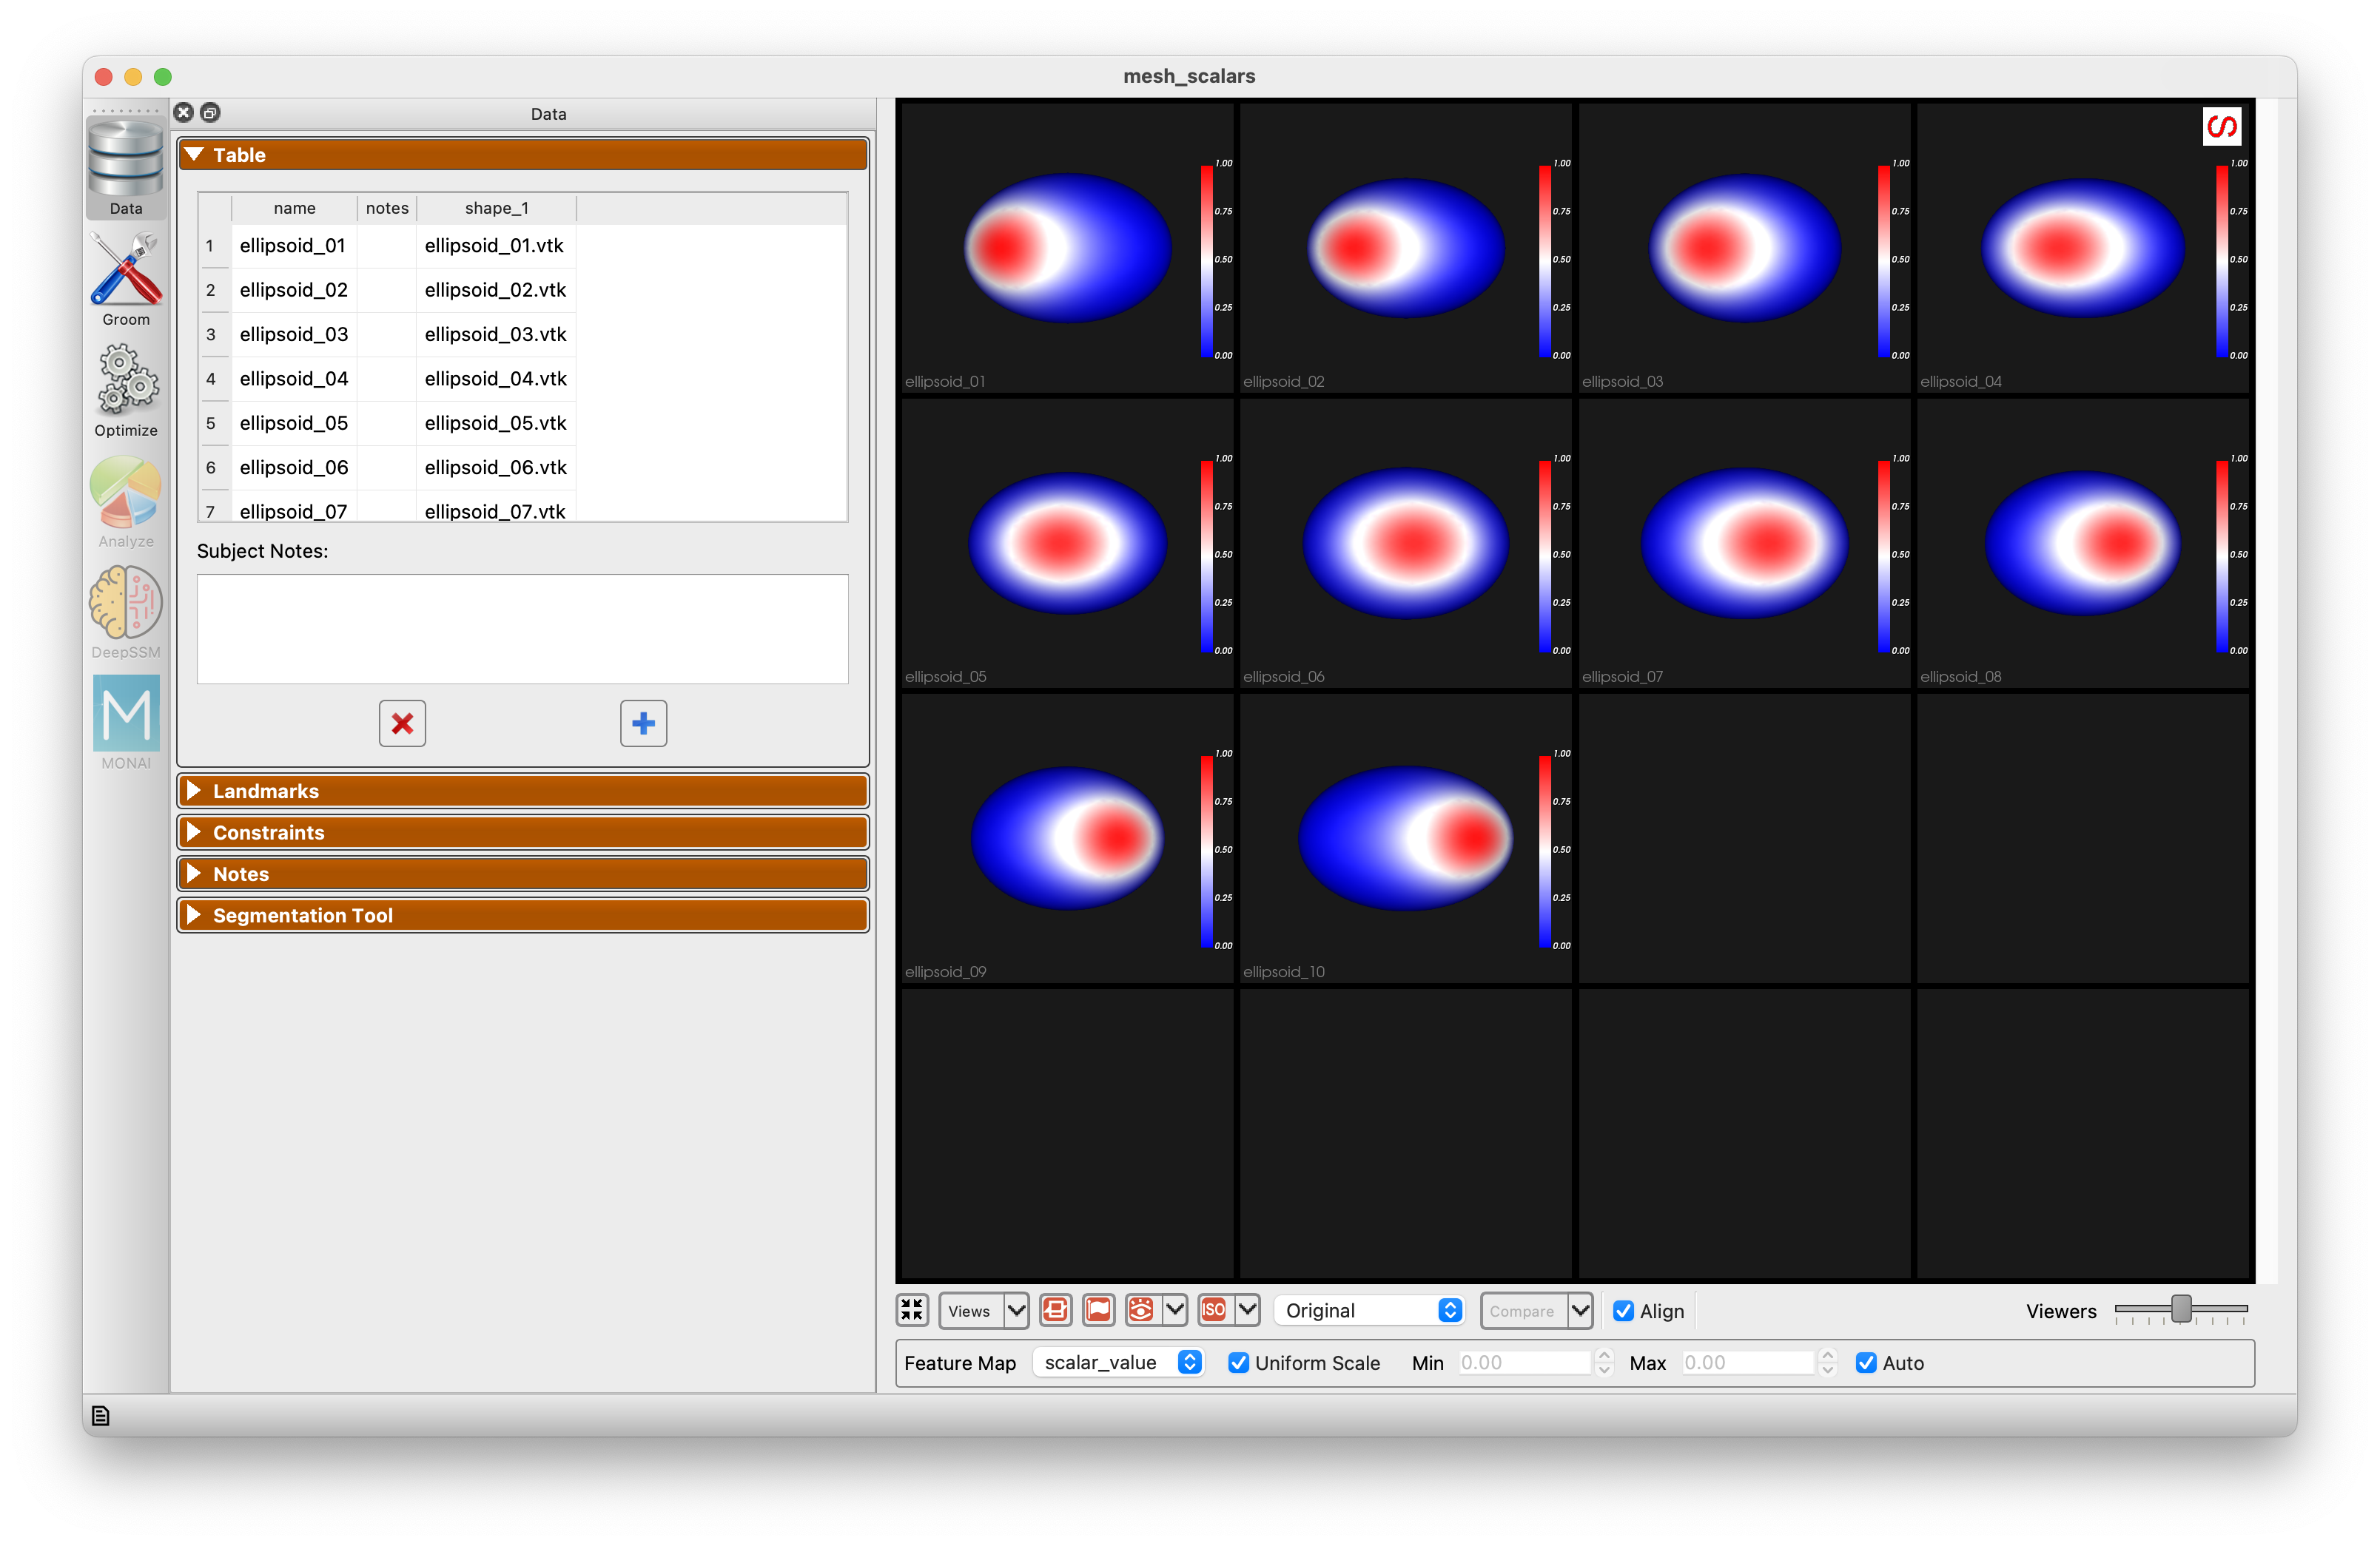
Task: Float the Data dock panel
Action: tap(210, 113)
